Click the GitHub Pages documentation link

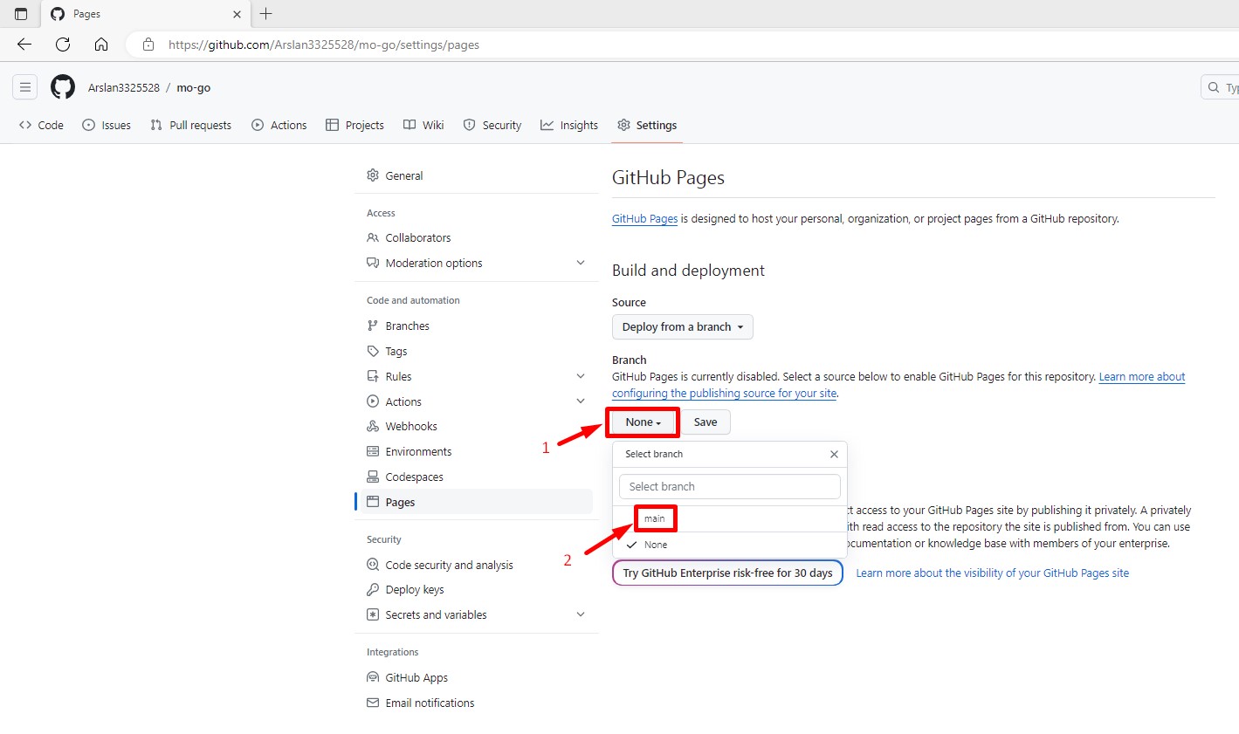(644, 218)
